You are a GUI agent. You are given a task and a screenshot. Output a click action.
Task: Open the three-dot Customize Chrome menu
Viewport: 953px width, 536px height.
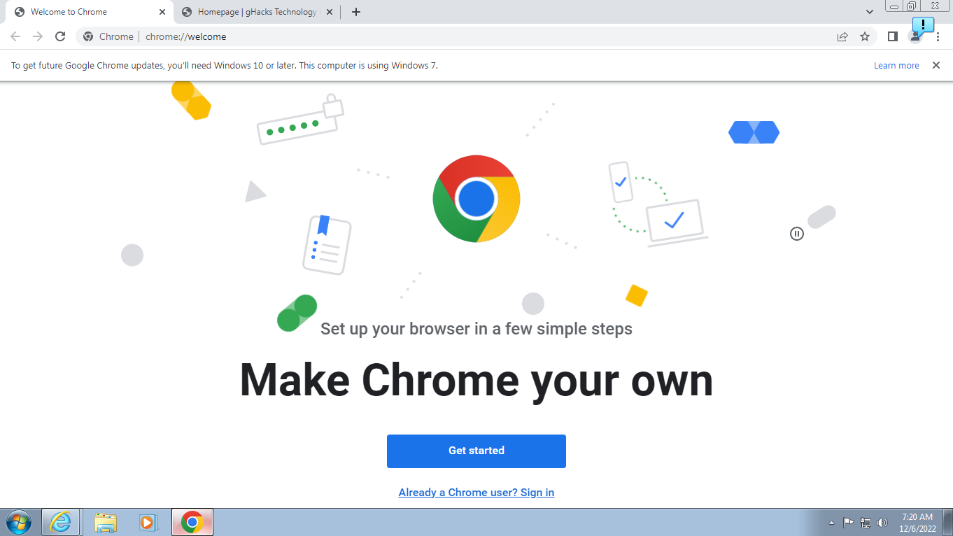pyautogui.click(x=938, y=36)
